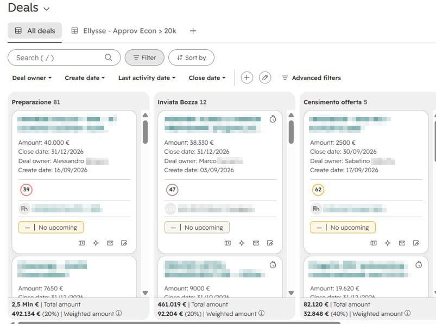
Task: Focus the Search deals input field
Action: 64,57
